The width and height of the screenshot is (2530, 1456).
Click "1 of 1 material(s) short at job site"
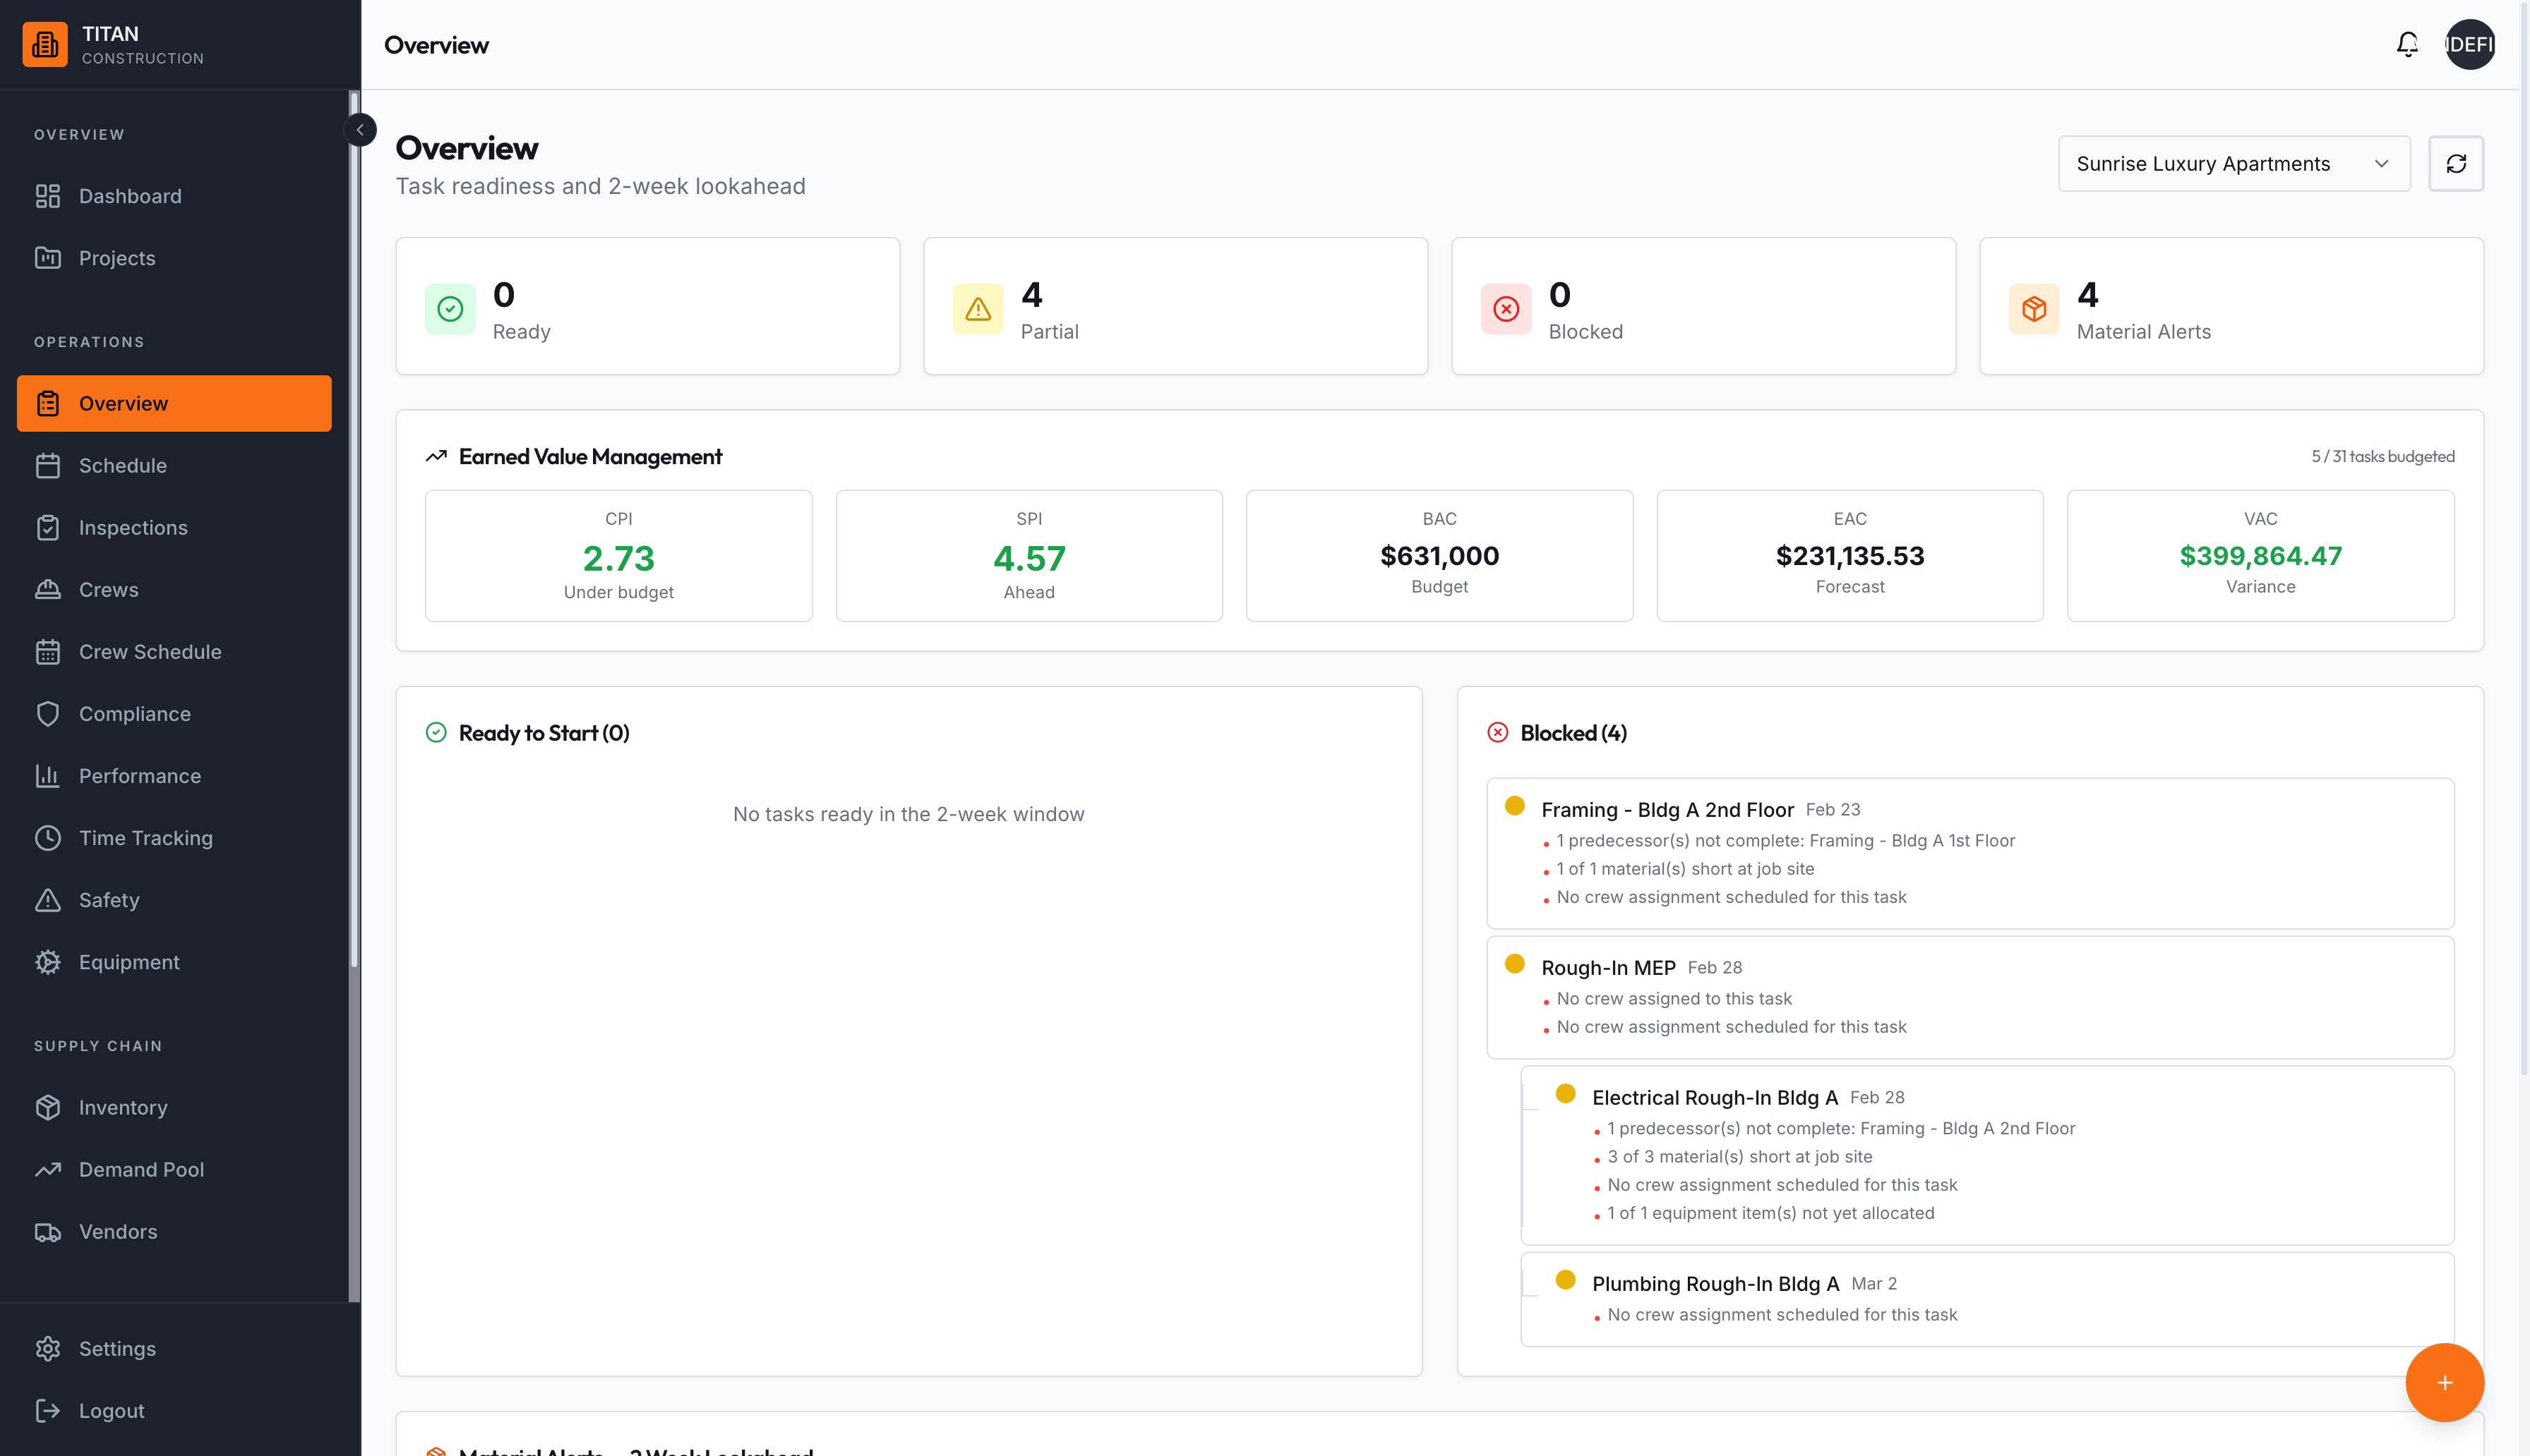click(x=1684, y=869)
